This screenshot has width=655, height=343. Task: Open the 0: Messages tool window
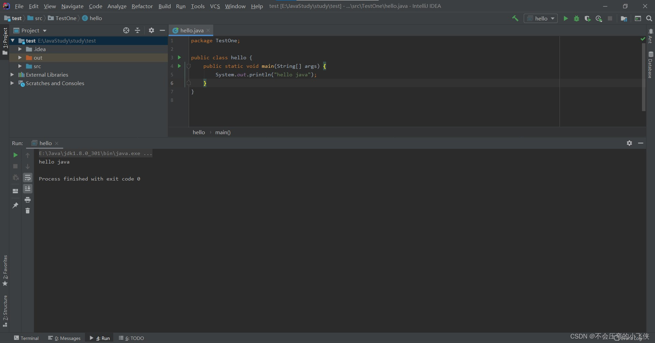64,338
